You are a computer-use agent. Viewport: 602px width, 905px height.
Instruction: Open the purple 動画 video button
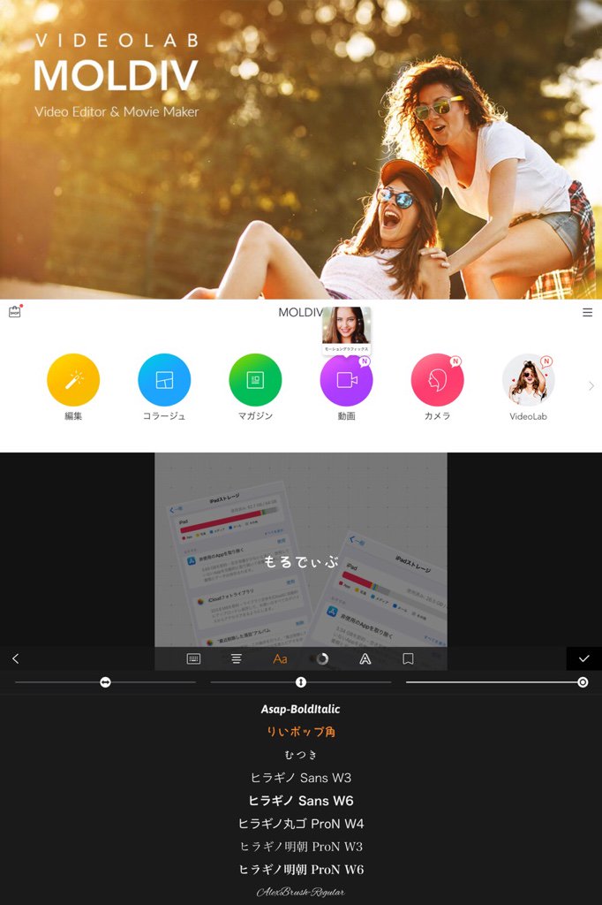tap(346, 380)
